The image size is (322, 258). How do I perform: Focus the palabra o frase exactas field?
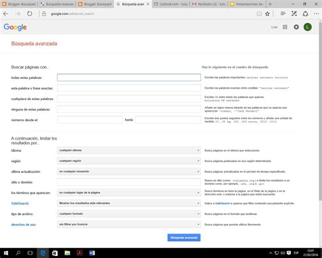[129, 88]
